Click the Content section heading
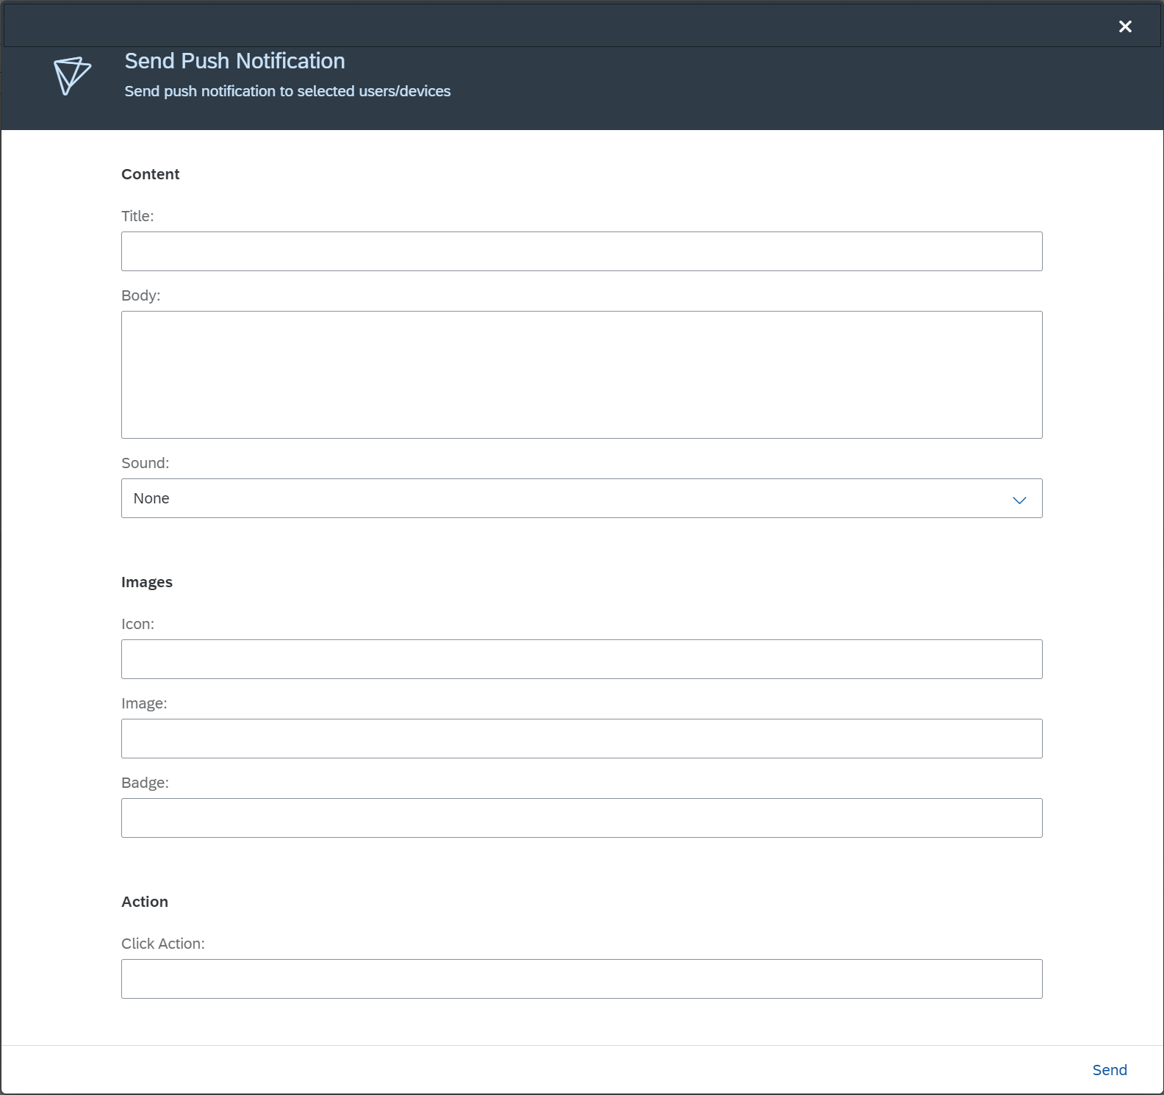 151,174
